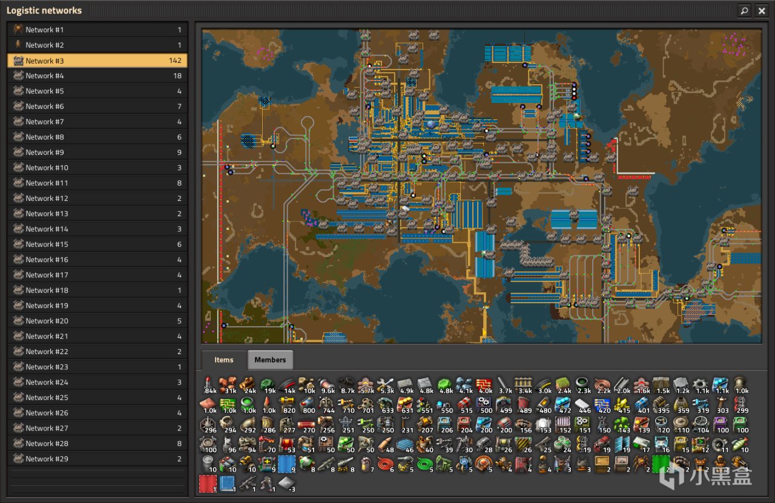The image size is (775, 503).
Task: Open Network #11 from the list
Action: [x=97, y=183]
